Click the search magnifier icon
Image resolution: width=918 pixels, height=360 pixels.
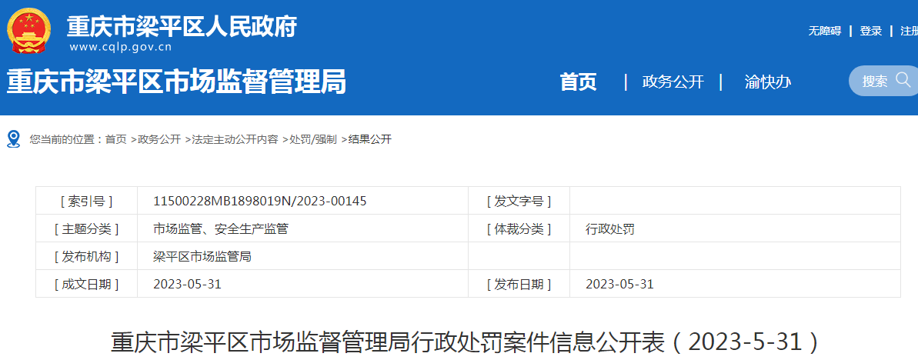[x=903, y=79]
